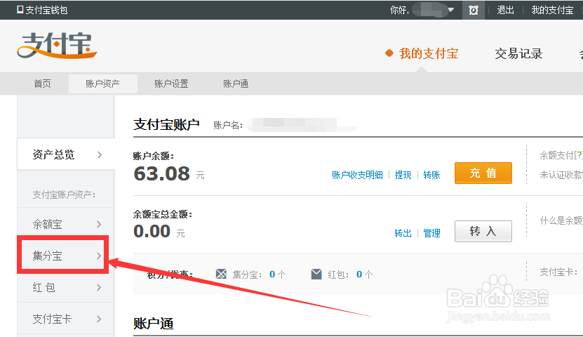Click the 集分宝 envelope icon in points row
The image size is (583, 337).
[221, 274]
